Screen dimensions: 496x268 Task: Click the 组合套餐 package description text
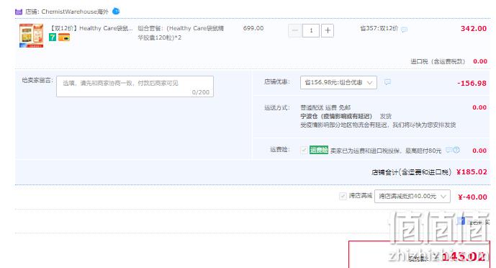(x=181, y=33)
